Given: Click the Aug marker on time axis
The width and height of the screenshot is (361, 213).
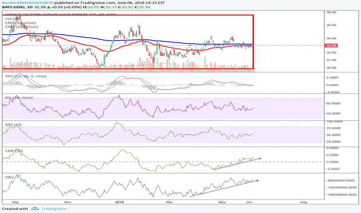Looking at the screenshot, I should click(x=303, y=202).
